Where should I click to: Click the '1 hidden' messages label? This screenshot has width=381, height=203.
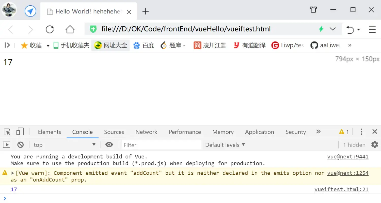[354, 145]
